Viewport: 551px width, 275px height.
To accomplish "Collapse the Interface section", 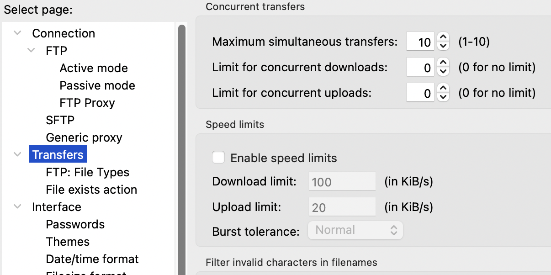I will point(17,206).
